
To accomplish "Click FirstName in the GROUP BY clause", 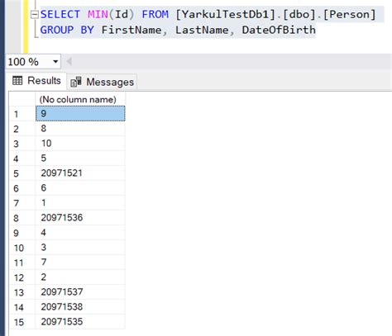I will [x=131, y=30].
